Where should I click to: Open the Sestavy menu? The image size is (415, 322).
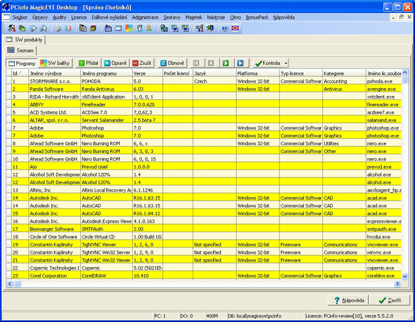pyautogui.click(x=172, y=17)
